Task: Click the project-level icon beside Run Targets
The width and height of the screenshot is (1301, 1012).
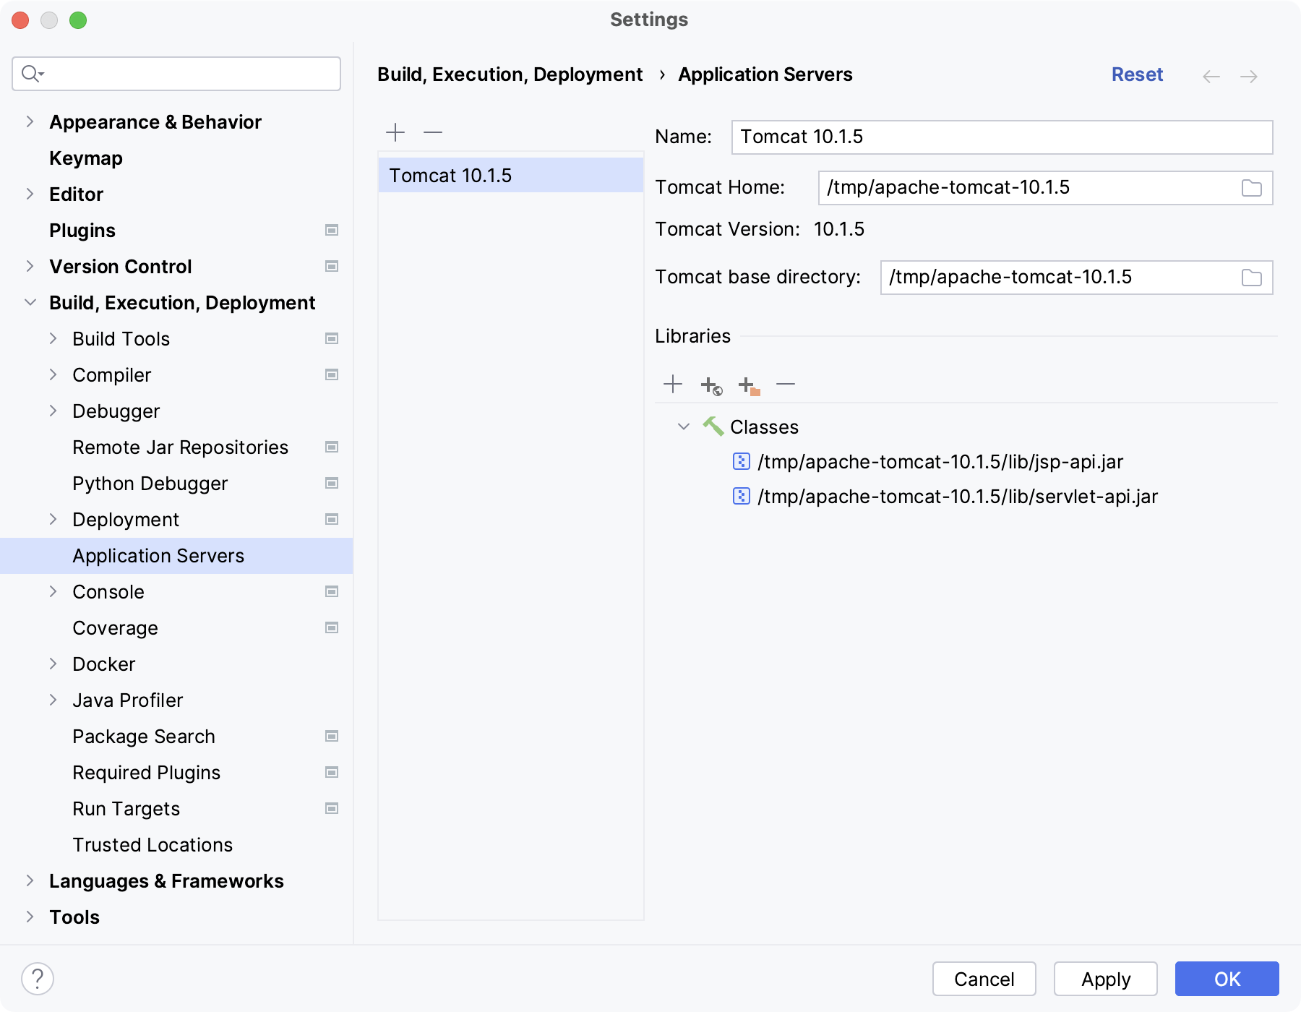Action: coord(332,808)
